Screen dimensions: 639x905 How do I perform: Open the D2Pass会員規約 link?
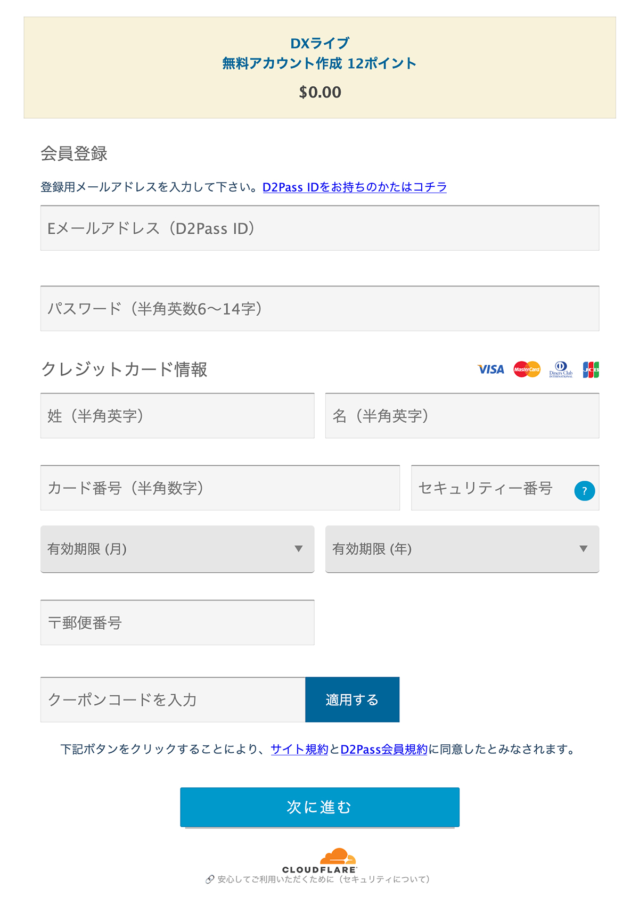click(x=384, y=750)
